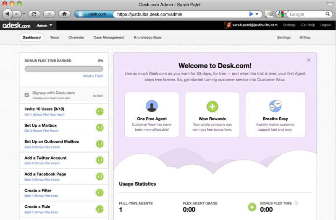
Task: Open Invite 10 Users (0/10) task
Action: click(64, 111)
